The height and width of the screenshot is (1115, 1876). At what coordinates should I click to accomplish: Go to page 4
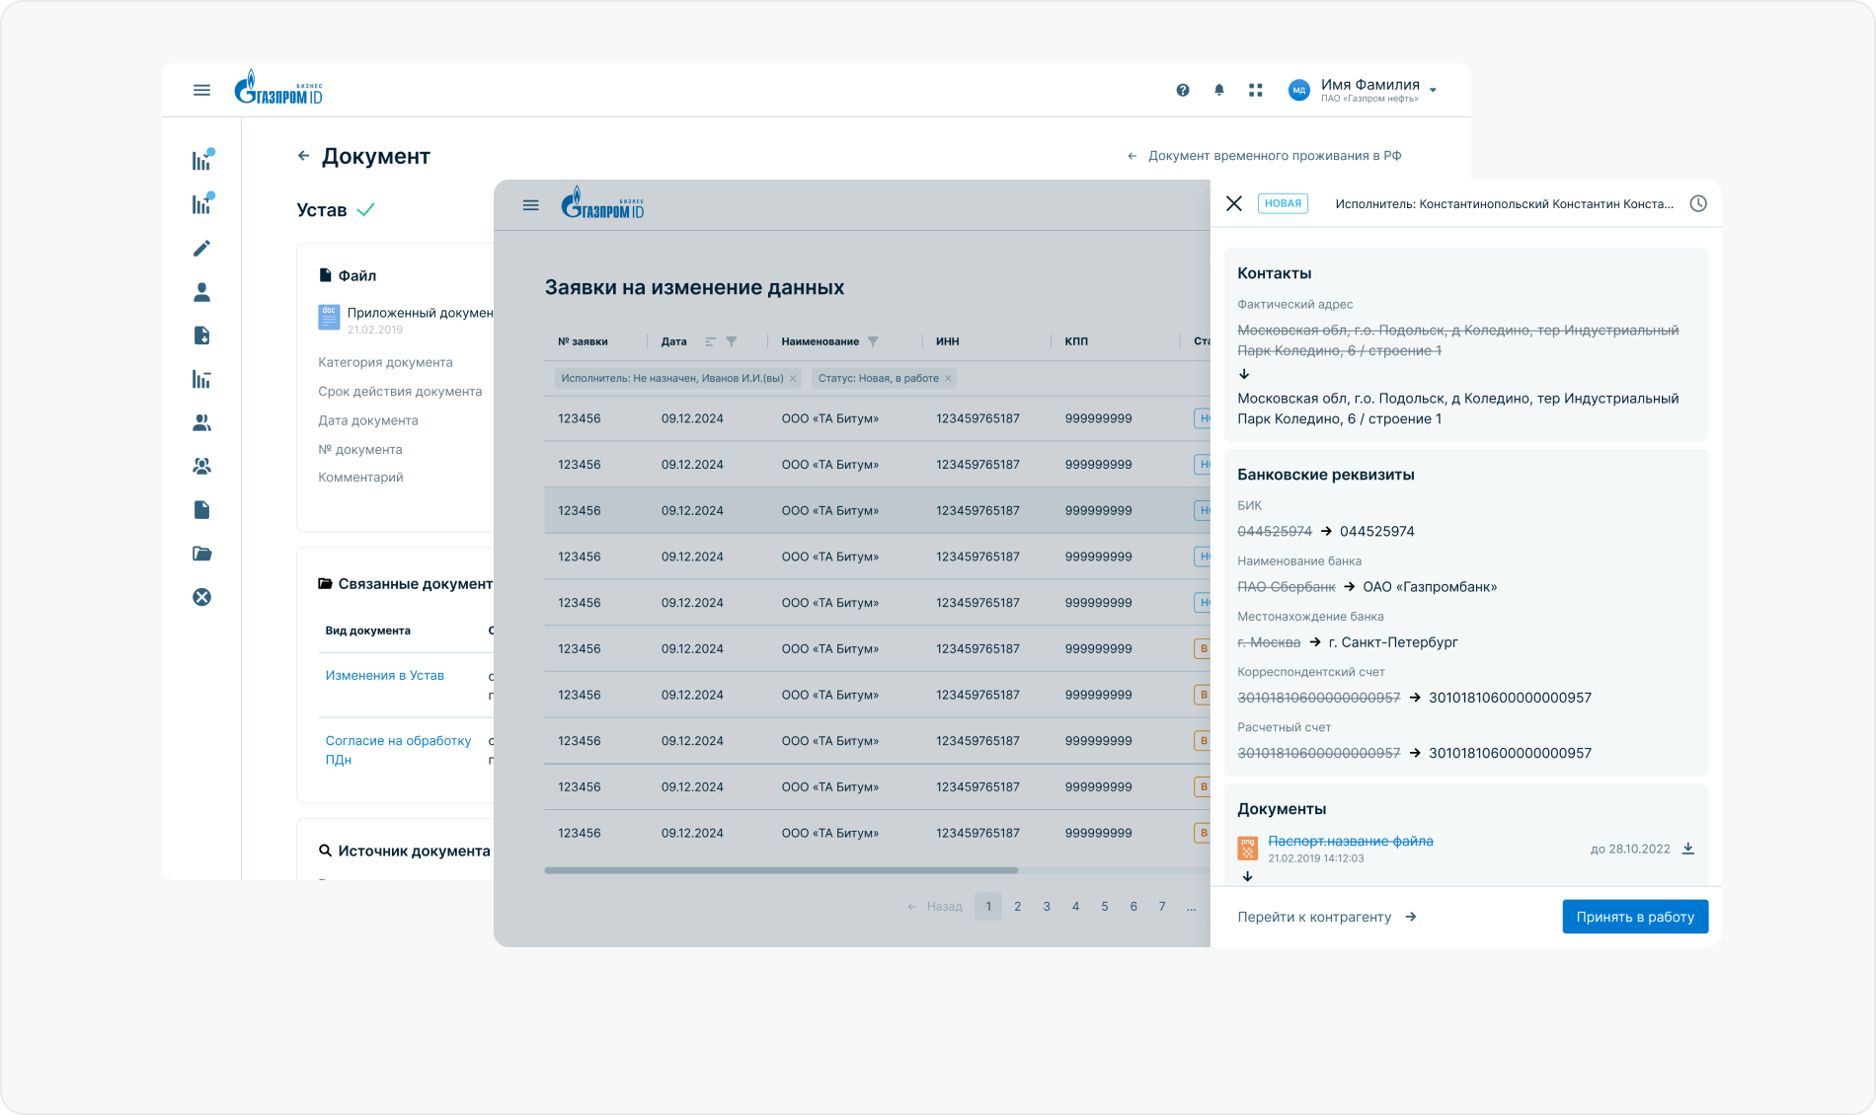click(x=1075, y=906)
